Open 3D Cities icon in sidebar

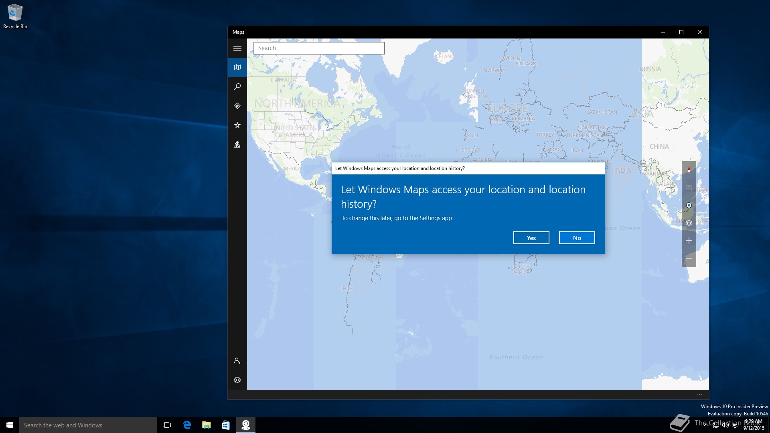237,144
